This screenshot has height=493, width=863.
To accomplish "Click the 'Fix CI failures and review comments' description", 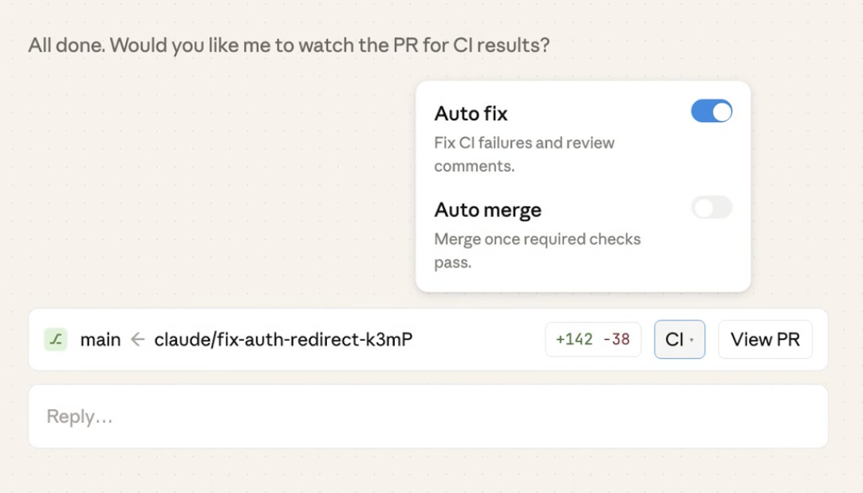I will pyautogui.click(x=523, y=154).
